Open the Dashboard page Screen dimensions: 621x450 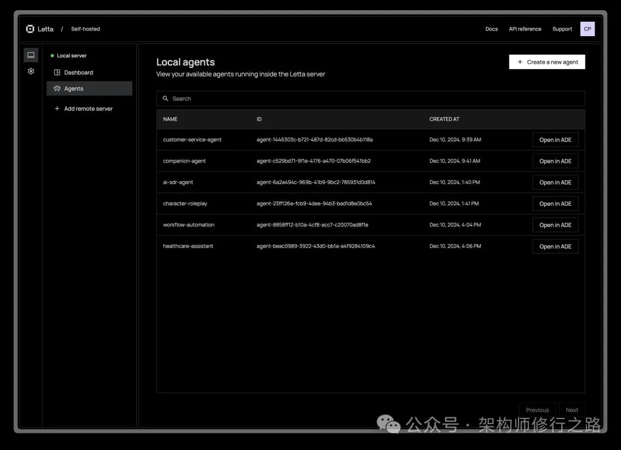pos(90,72)
